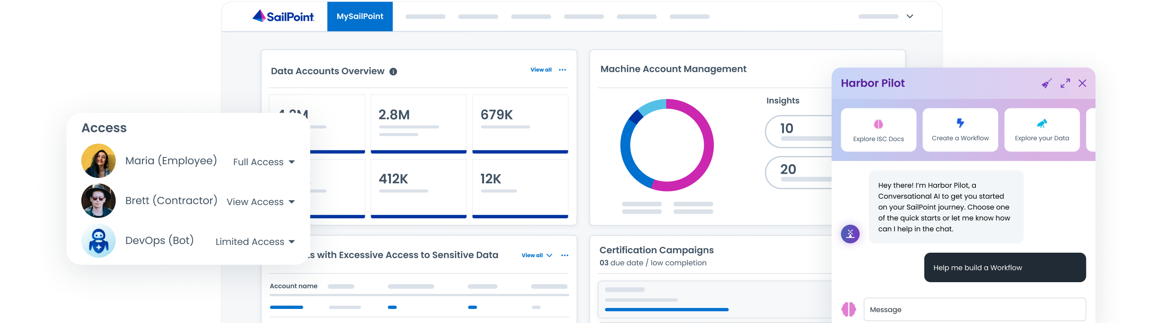The image size is (1161, 323).
Task: Click the Account name column header
Action: (293, 286)
